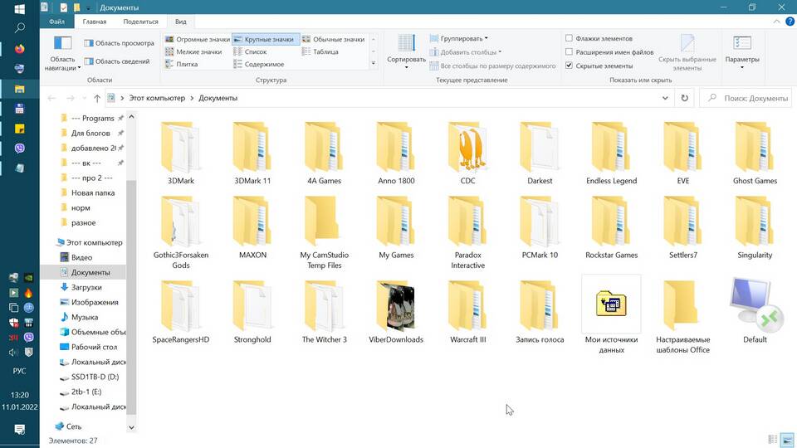797x448 pixels.
Task: Select the Gothic3Forsaken Gods folder
Action: pyautogui.click(x=180, y=222)
